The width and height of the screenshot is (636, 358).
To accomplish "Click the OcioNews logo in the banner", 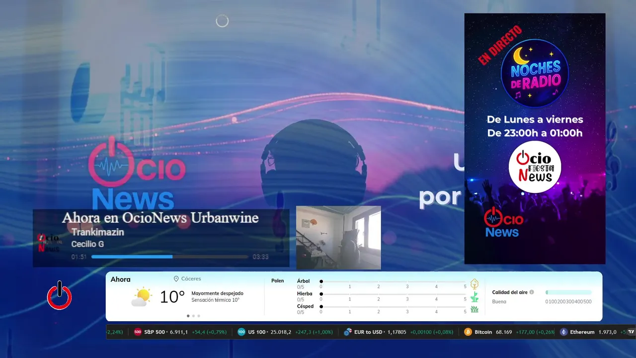I will [503, 222].
